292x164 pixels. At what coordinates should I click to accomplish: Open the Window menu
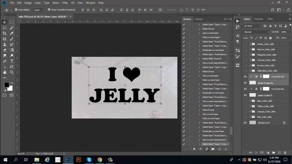click(90, 3)
